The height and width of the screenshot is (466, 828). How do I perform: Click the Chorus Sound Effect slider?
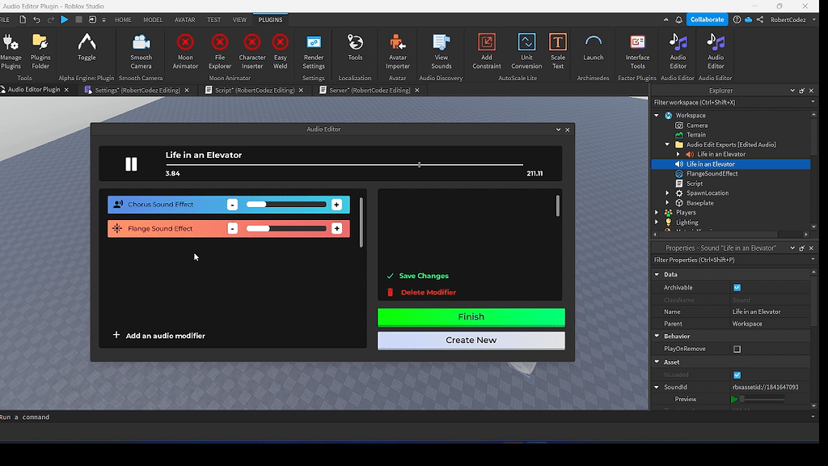pyautogui.click(x=286, y=205)
